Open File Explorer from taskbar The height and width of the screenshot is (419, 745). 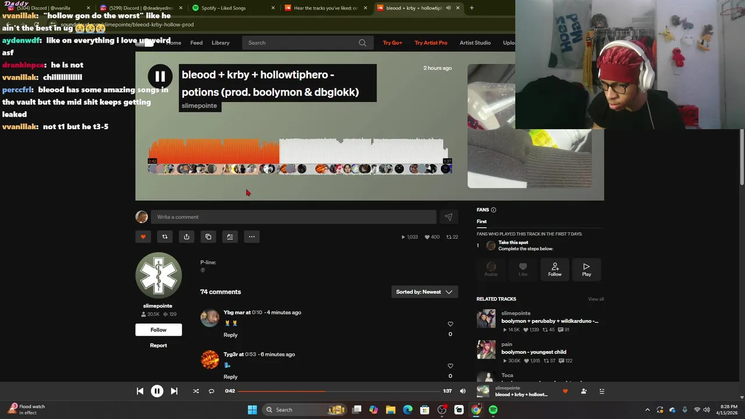(x=391, y=410)
